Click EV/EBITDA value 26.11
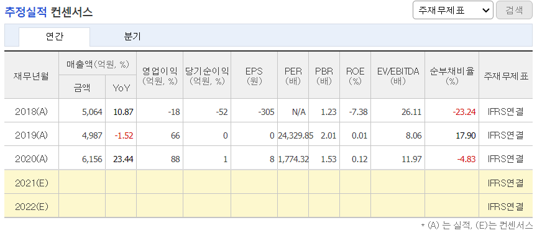Screen dimensions: 537x233 point(412,112)
